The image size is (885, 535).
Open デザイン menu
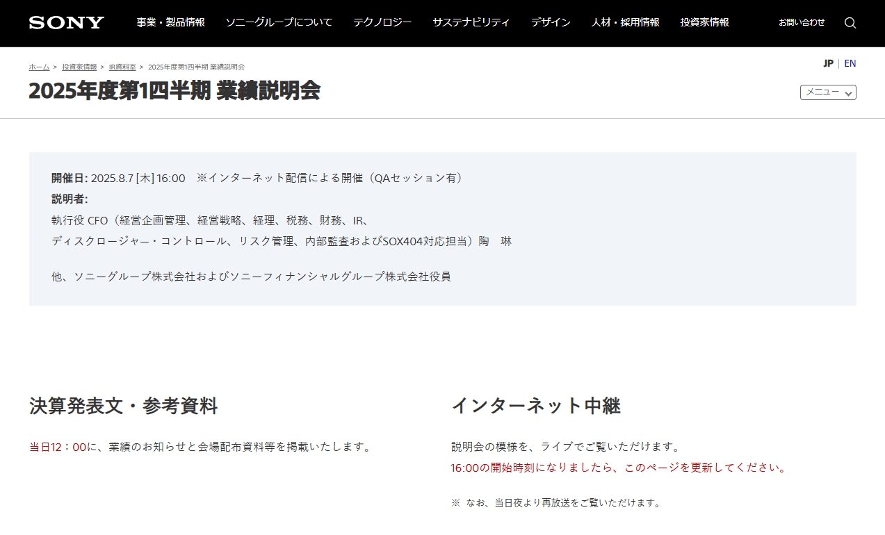[551, 22]
